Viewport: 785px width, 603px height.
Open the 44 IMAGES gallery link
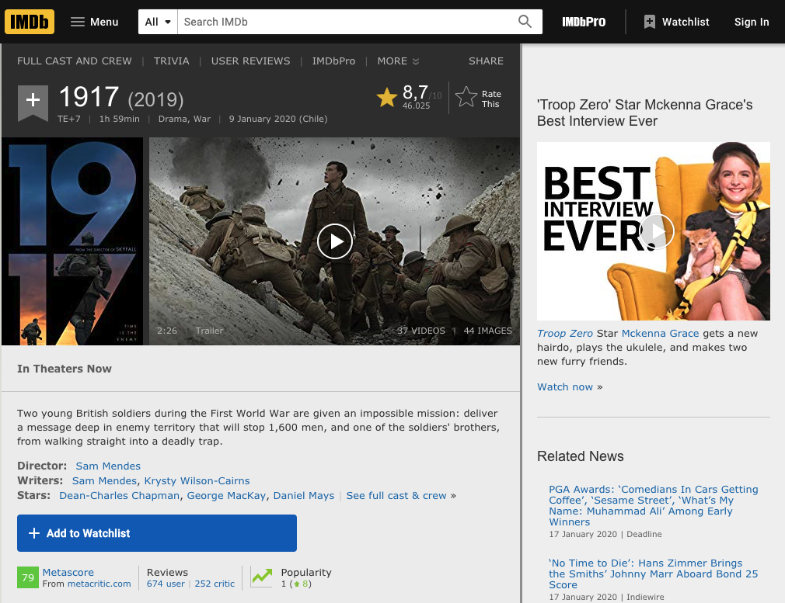[x=487, y=331]
